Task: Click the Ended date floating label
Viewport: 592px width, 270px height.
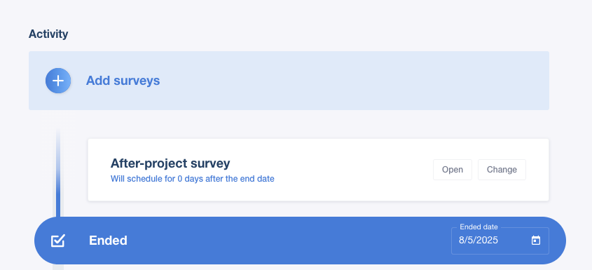Action: click(x=479, y=227)
